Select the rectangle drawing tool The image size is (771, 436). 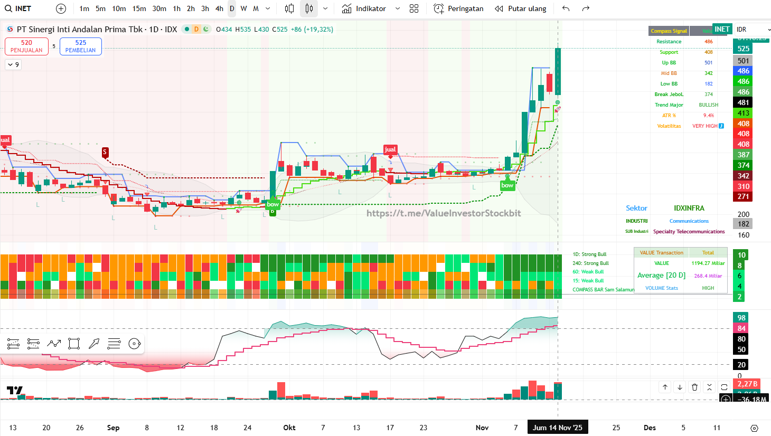click(74, 344)
